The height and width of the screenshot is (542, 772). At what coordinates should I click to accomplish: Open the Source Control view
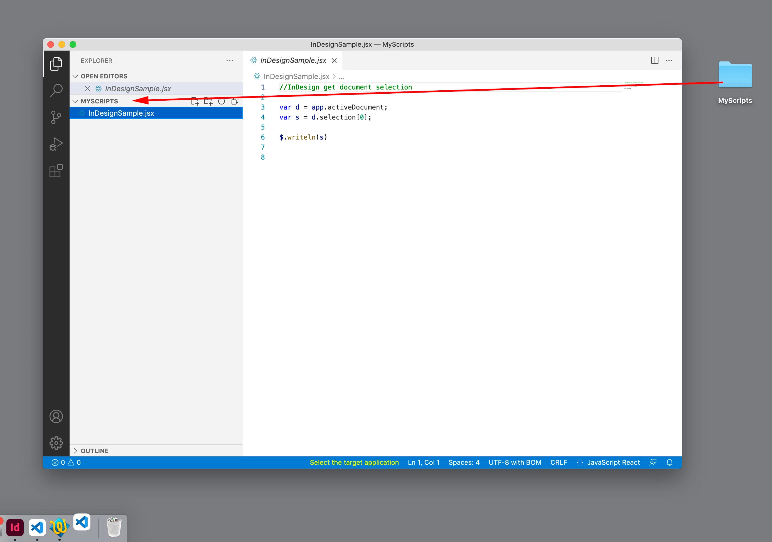56,117
